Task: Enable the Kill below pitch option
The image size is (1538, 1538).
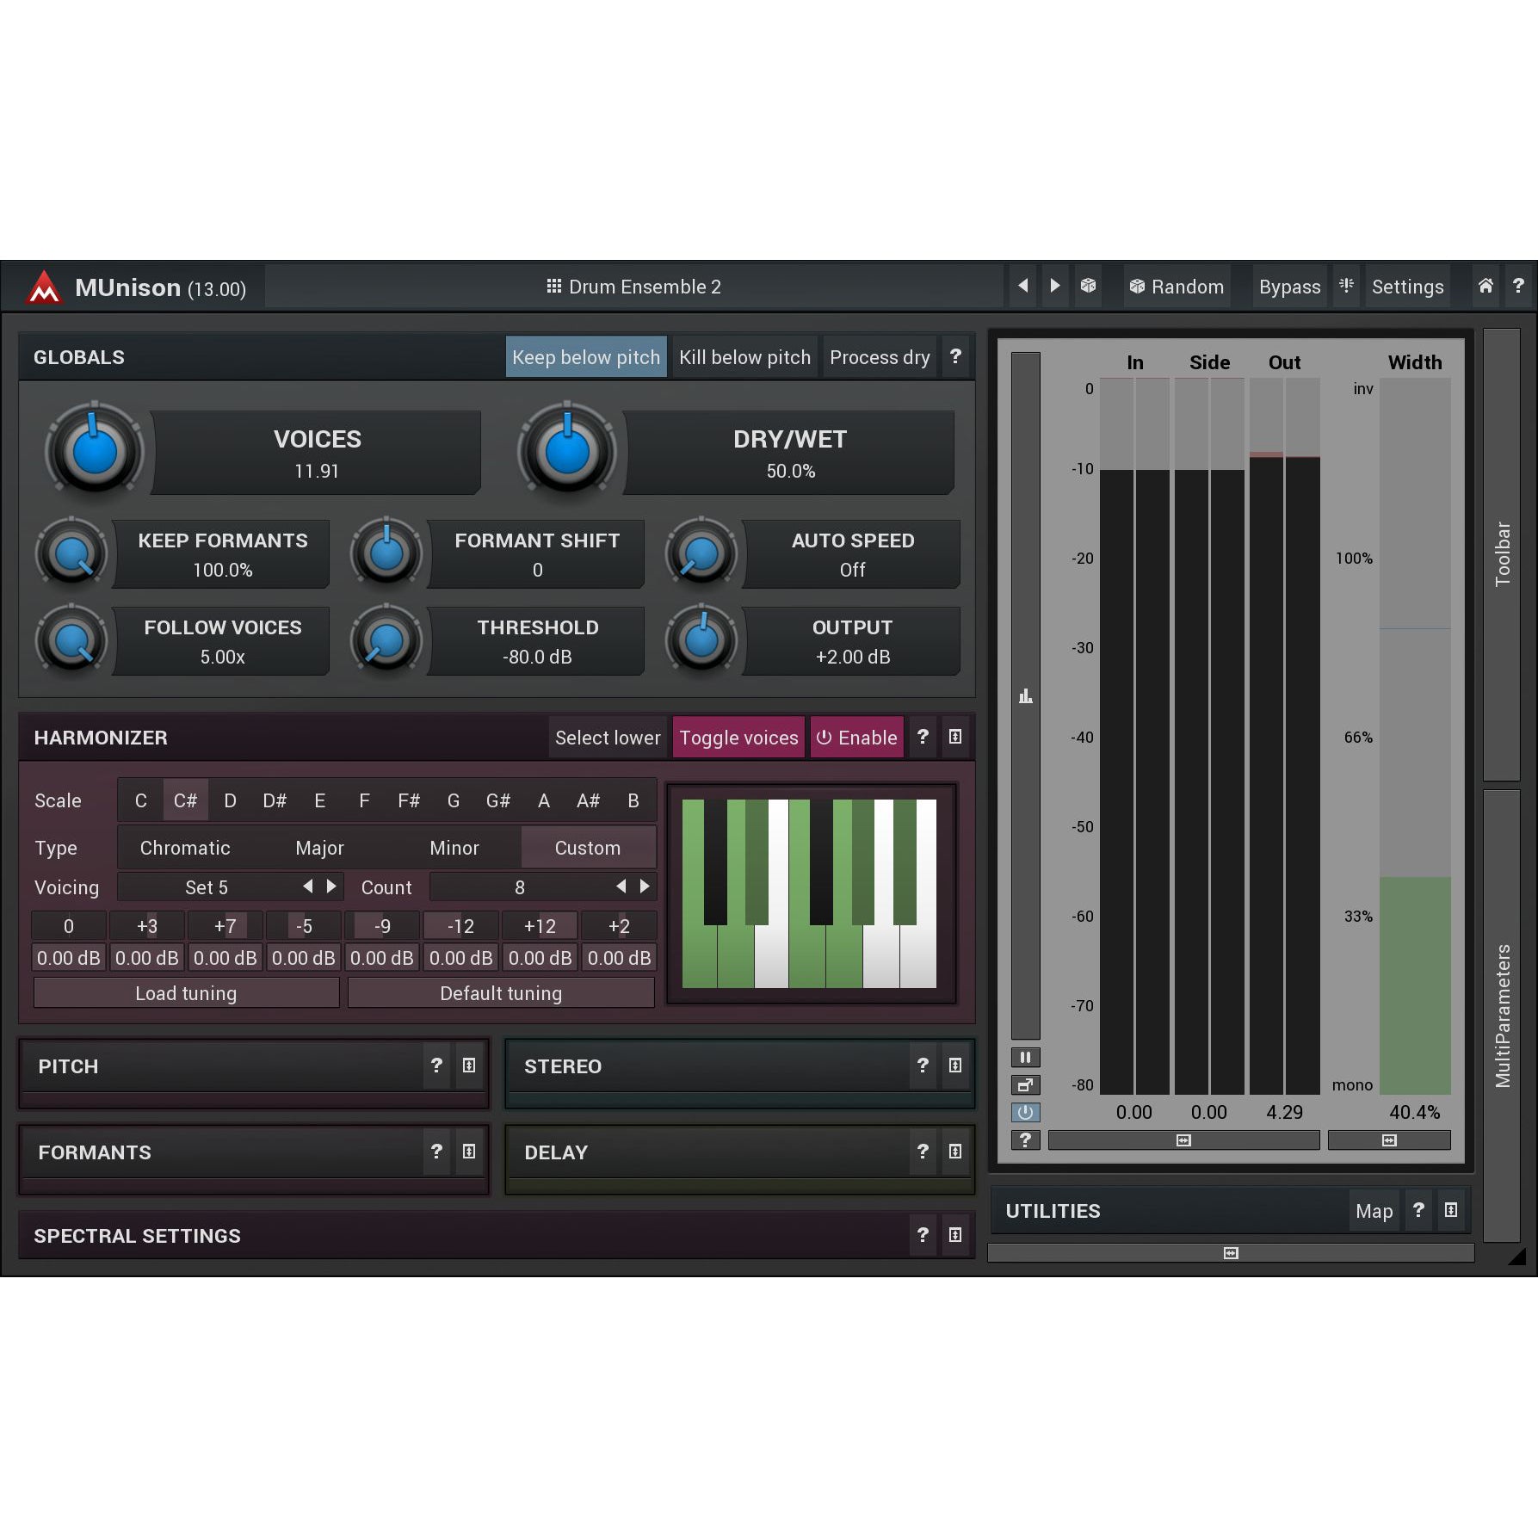Action: click(744, 357)
